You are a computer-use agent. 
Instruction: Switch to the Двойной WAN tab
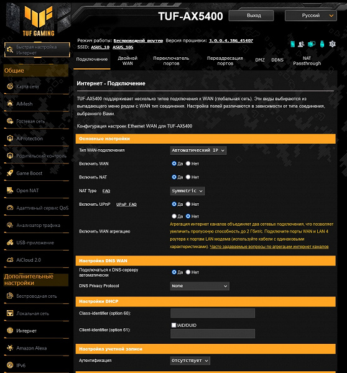(127, 61)
